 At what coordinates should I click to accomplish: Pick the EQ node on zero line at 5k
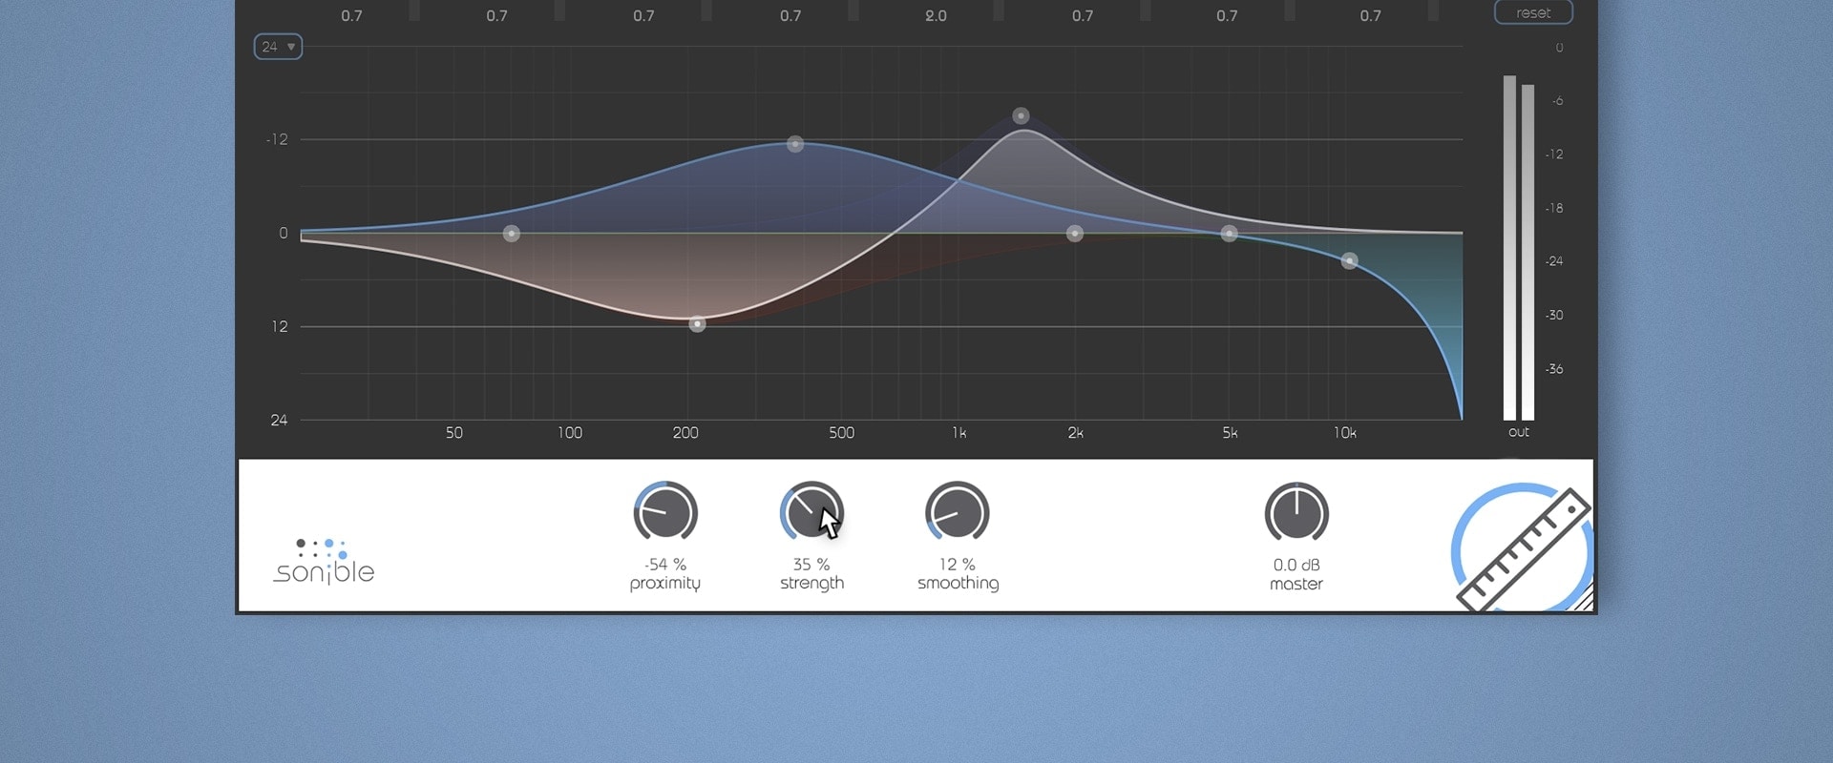pyautogui.click(x=1230, y=234)
